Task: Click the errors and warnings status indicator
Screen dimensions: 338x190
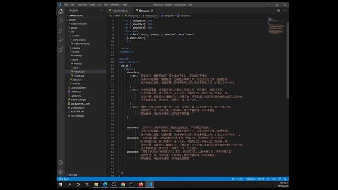Action: [x=63, y=179]
